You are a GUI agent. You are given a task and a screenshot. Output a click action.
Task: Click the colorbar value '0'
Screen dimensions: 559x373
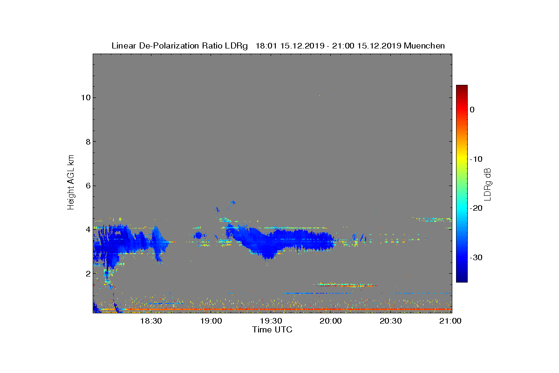[472, 110]
